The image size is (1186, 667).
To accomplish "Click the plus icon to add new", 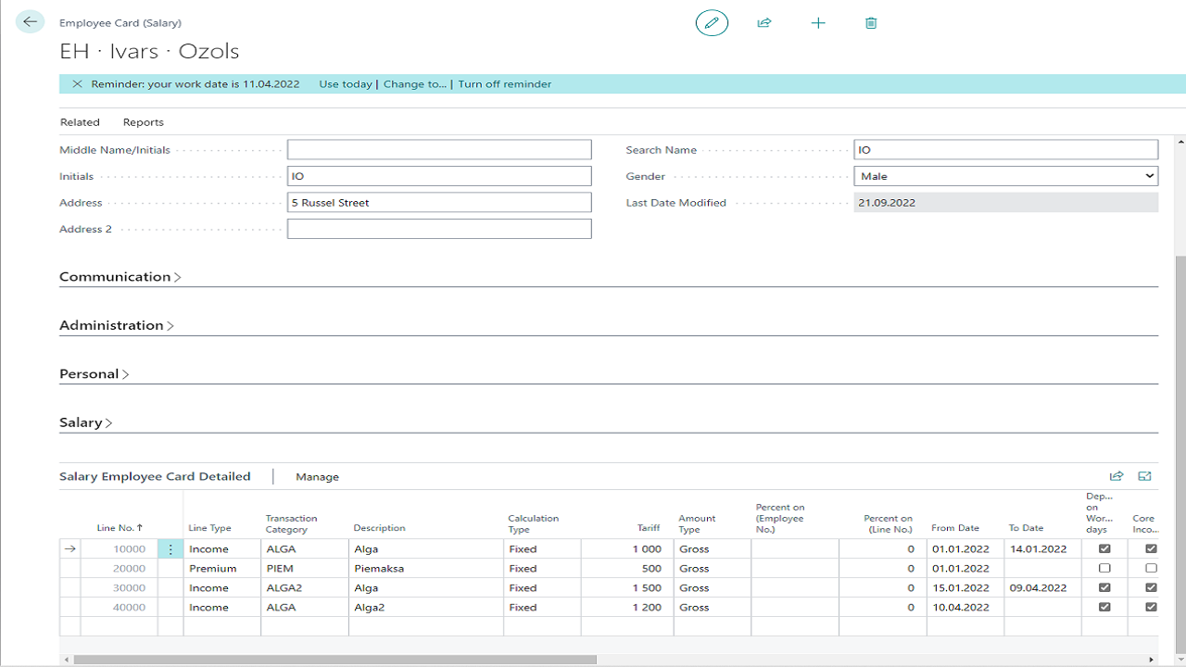I will [818, 23].
